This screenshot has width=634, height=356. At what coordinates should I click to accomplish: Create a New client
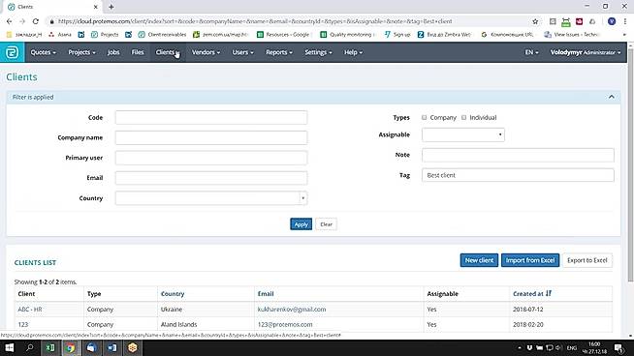pyautogui.click(x=479, y=260)
